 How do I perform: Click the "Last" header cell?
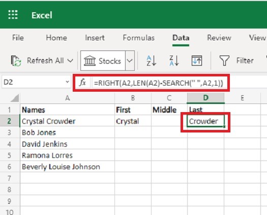coord(205,110)
